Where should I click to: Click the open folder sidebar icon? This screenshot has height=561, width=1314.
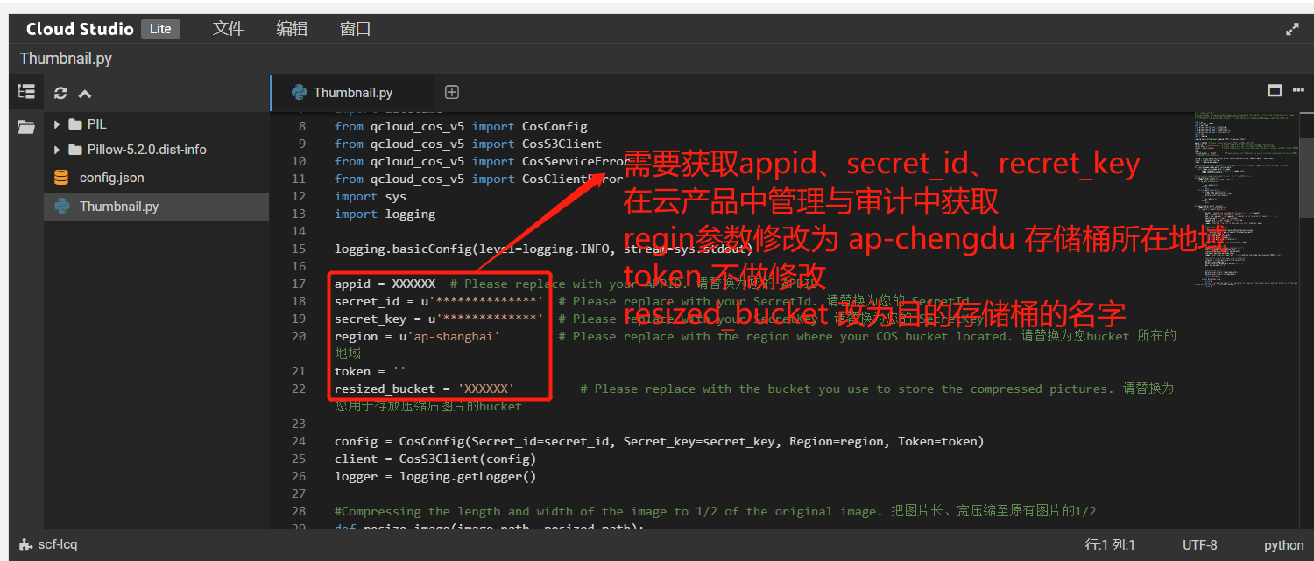point(26,128)
